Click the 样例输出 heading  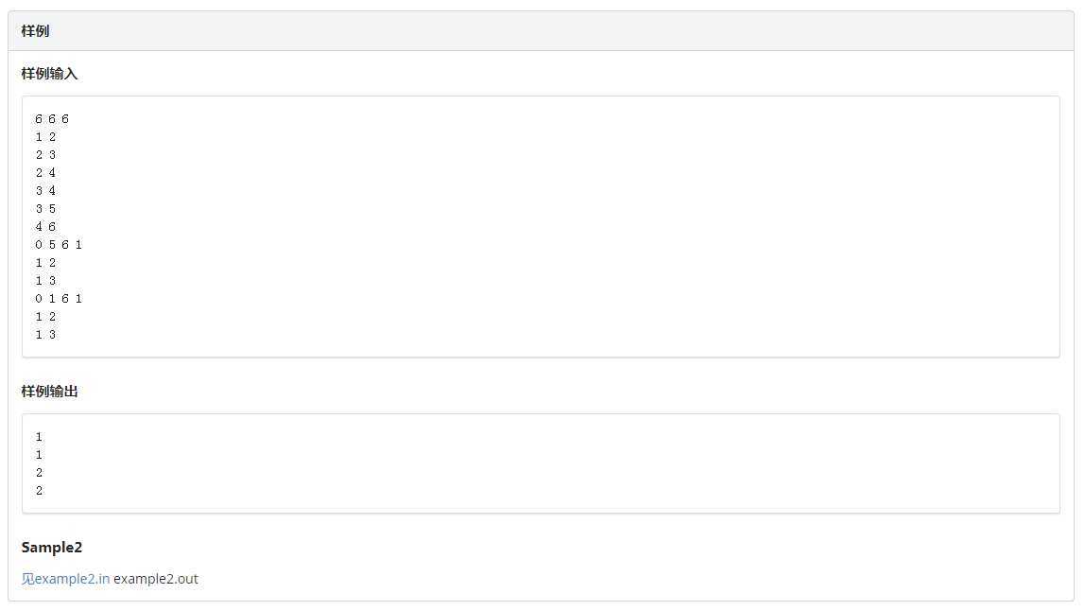[x=49, y=392]
